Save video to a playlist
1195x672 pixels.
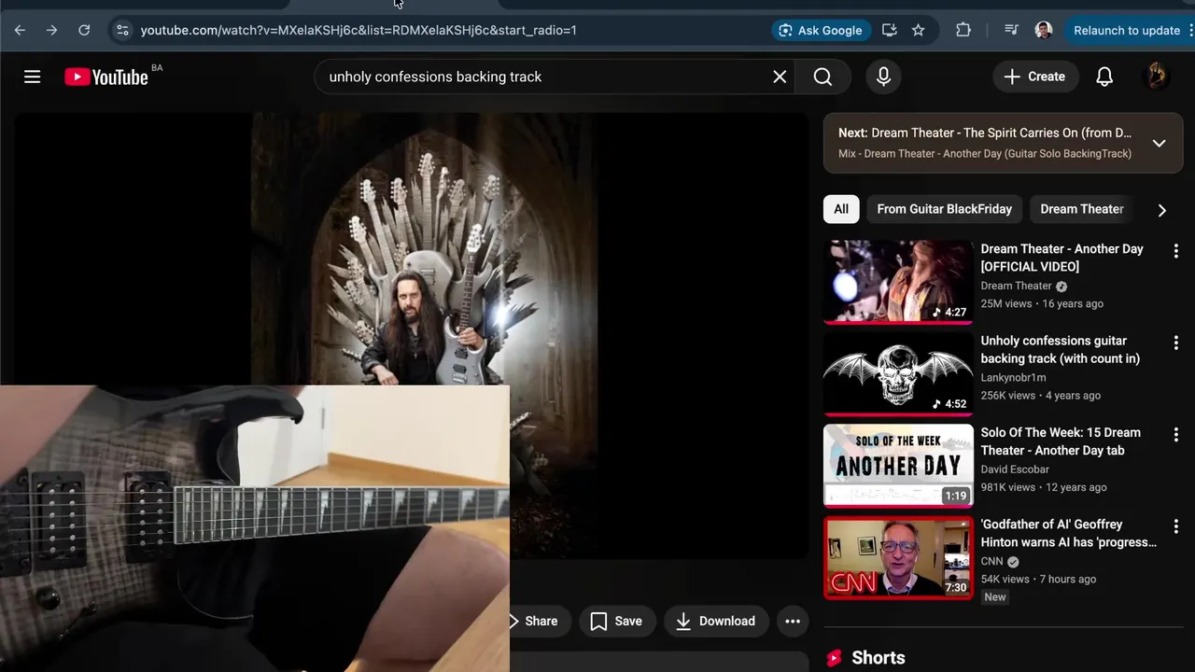point(616,621)
